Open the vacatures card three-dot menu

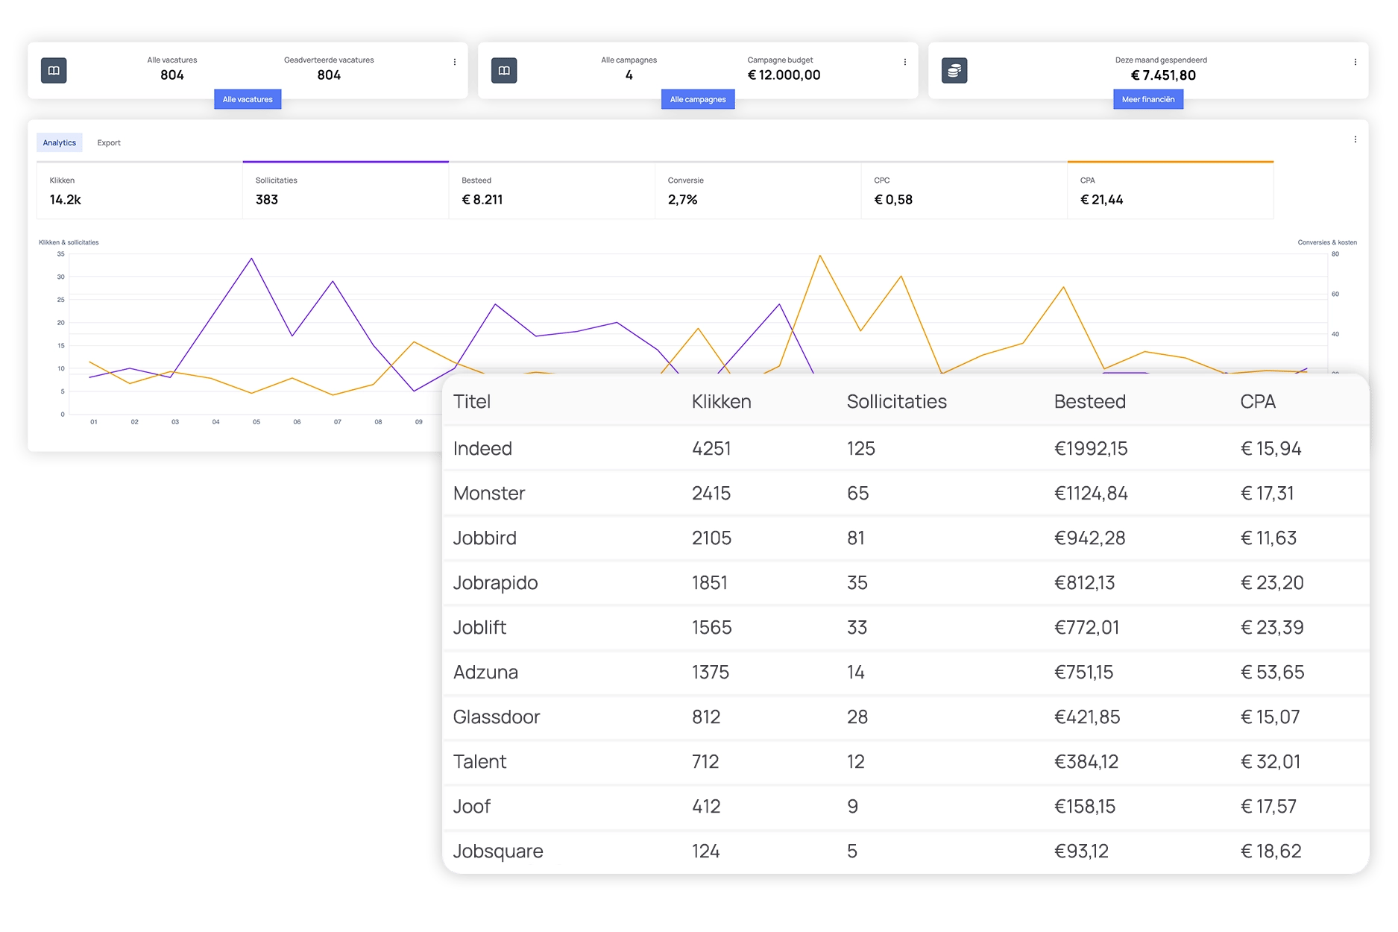455,62
